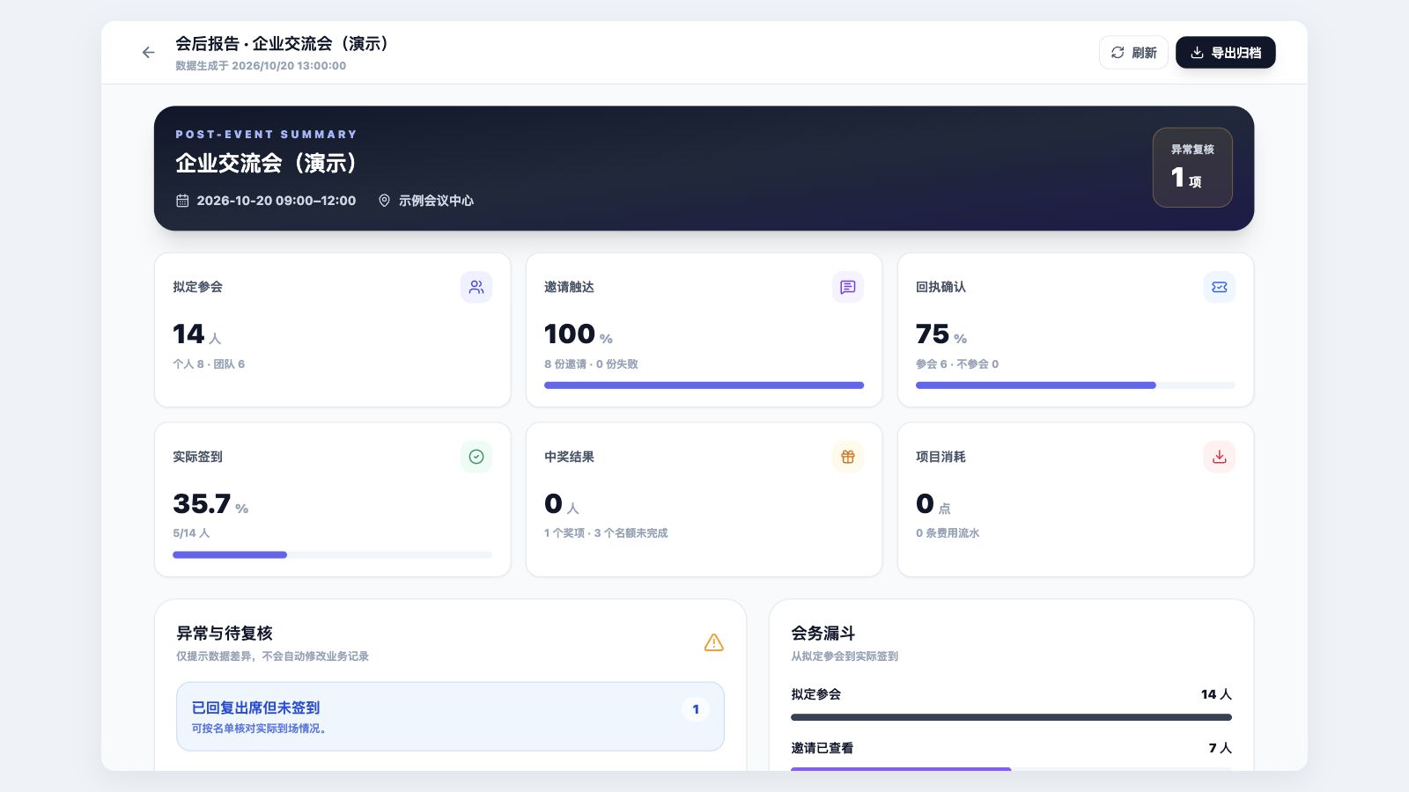Click the text 从拟定参会到实际签到
The height and width of the screenshot is (792, 1409).
click(x=845, y=656)
